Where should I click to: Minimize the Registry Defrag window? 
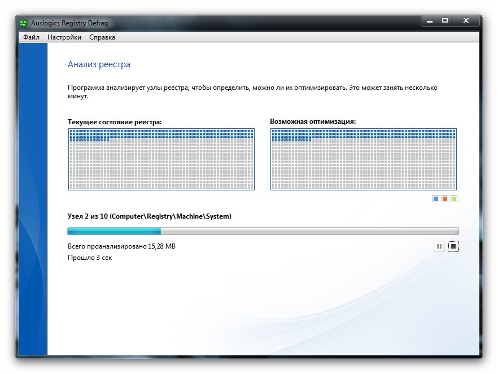point(430,20)
